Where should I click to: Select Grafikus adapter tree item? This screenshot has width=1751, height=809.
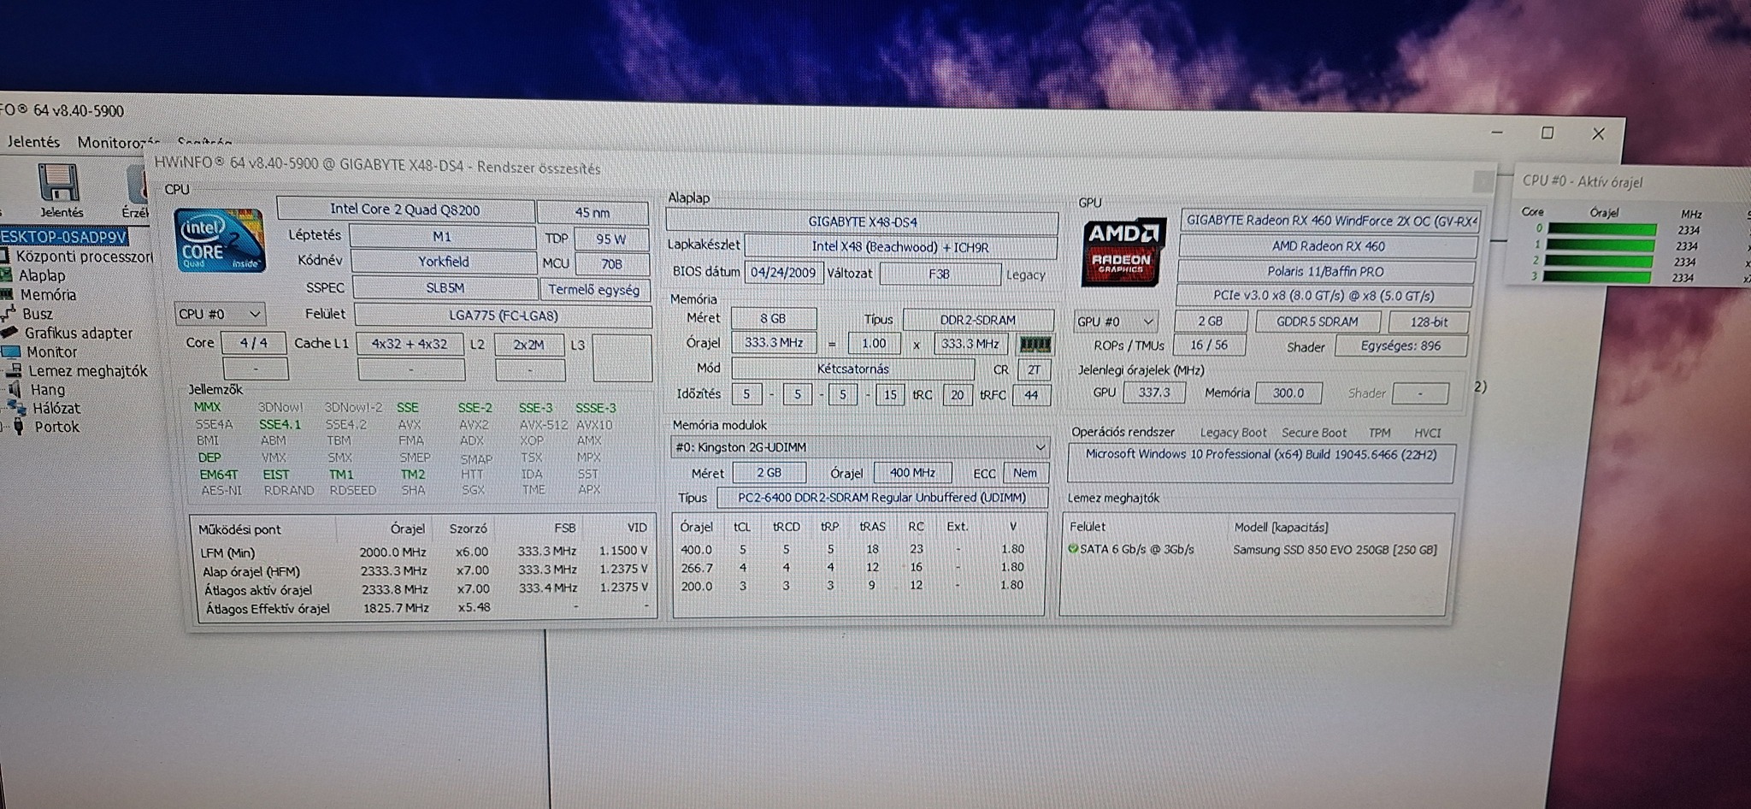point(79,333)
